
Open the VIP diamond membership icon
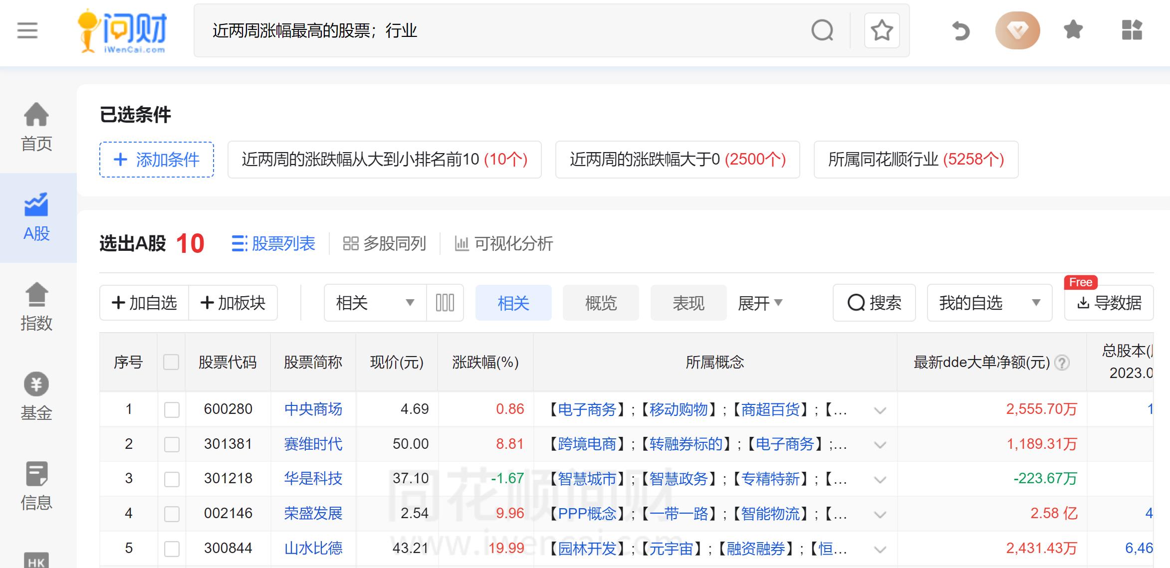1017,30
